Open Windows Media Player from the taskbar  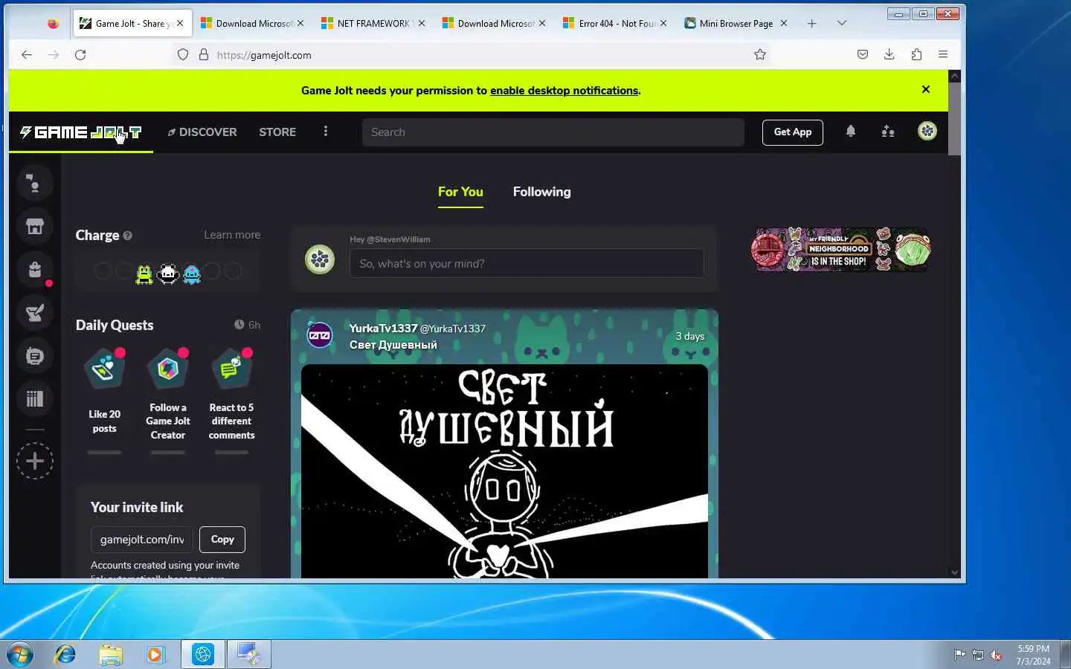point(155,654)
